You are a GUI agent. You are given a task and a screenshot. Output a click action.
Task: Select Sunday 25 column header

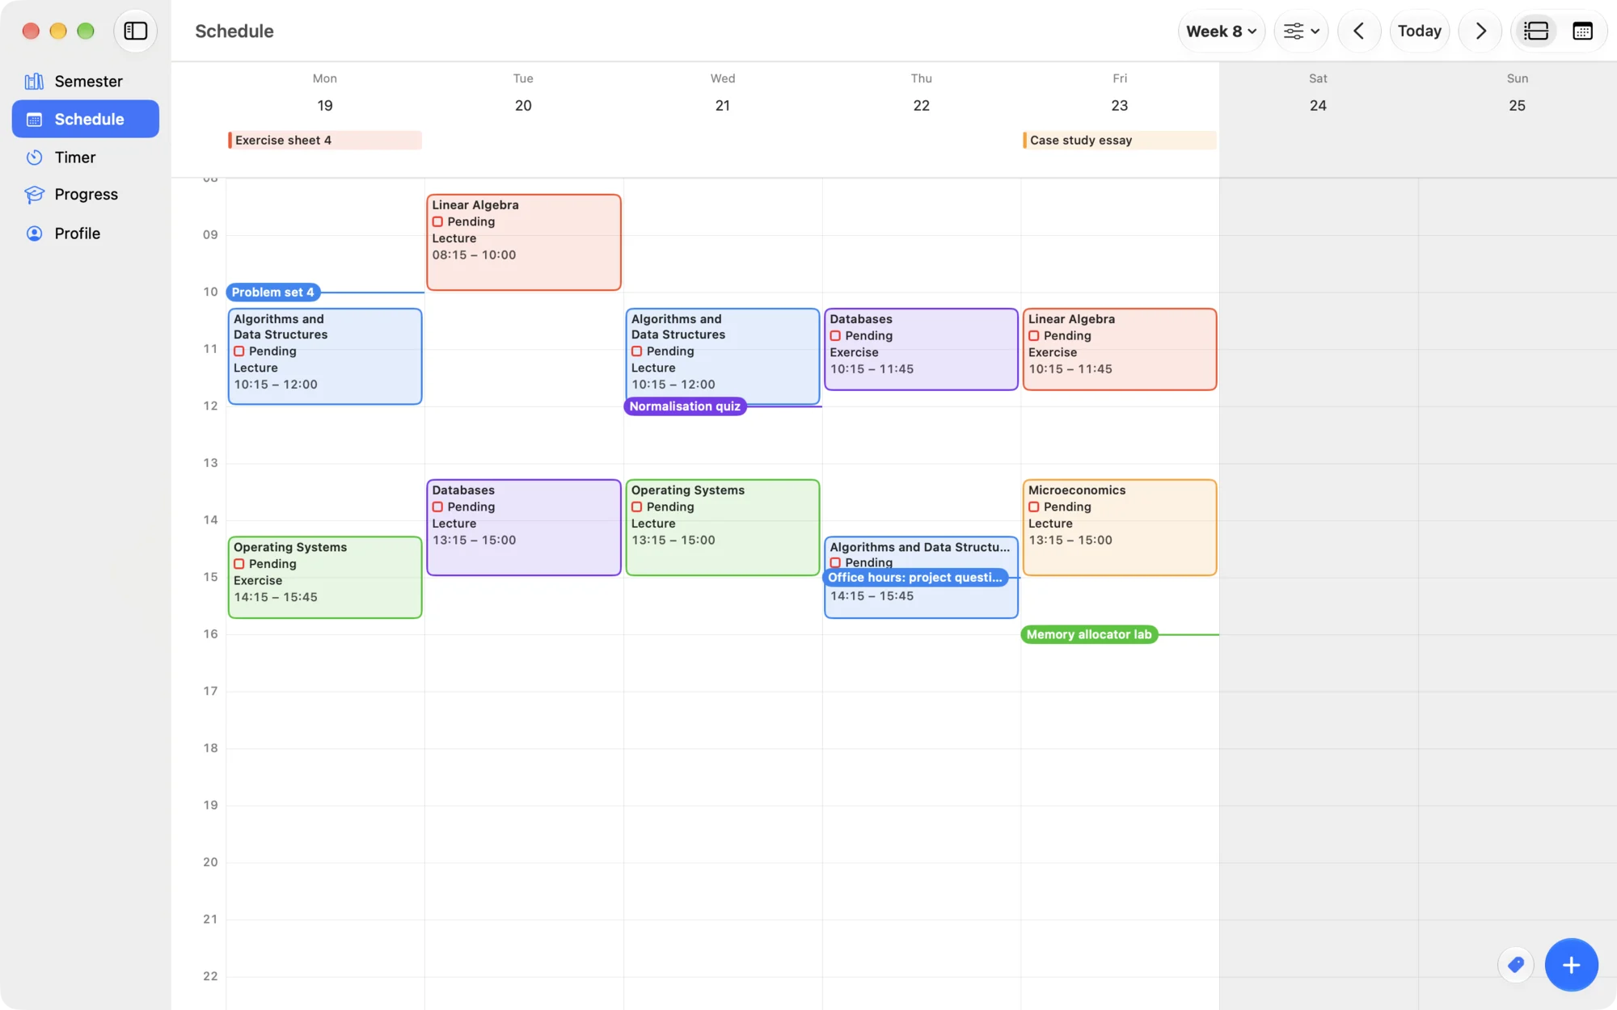click(1517, 93)
